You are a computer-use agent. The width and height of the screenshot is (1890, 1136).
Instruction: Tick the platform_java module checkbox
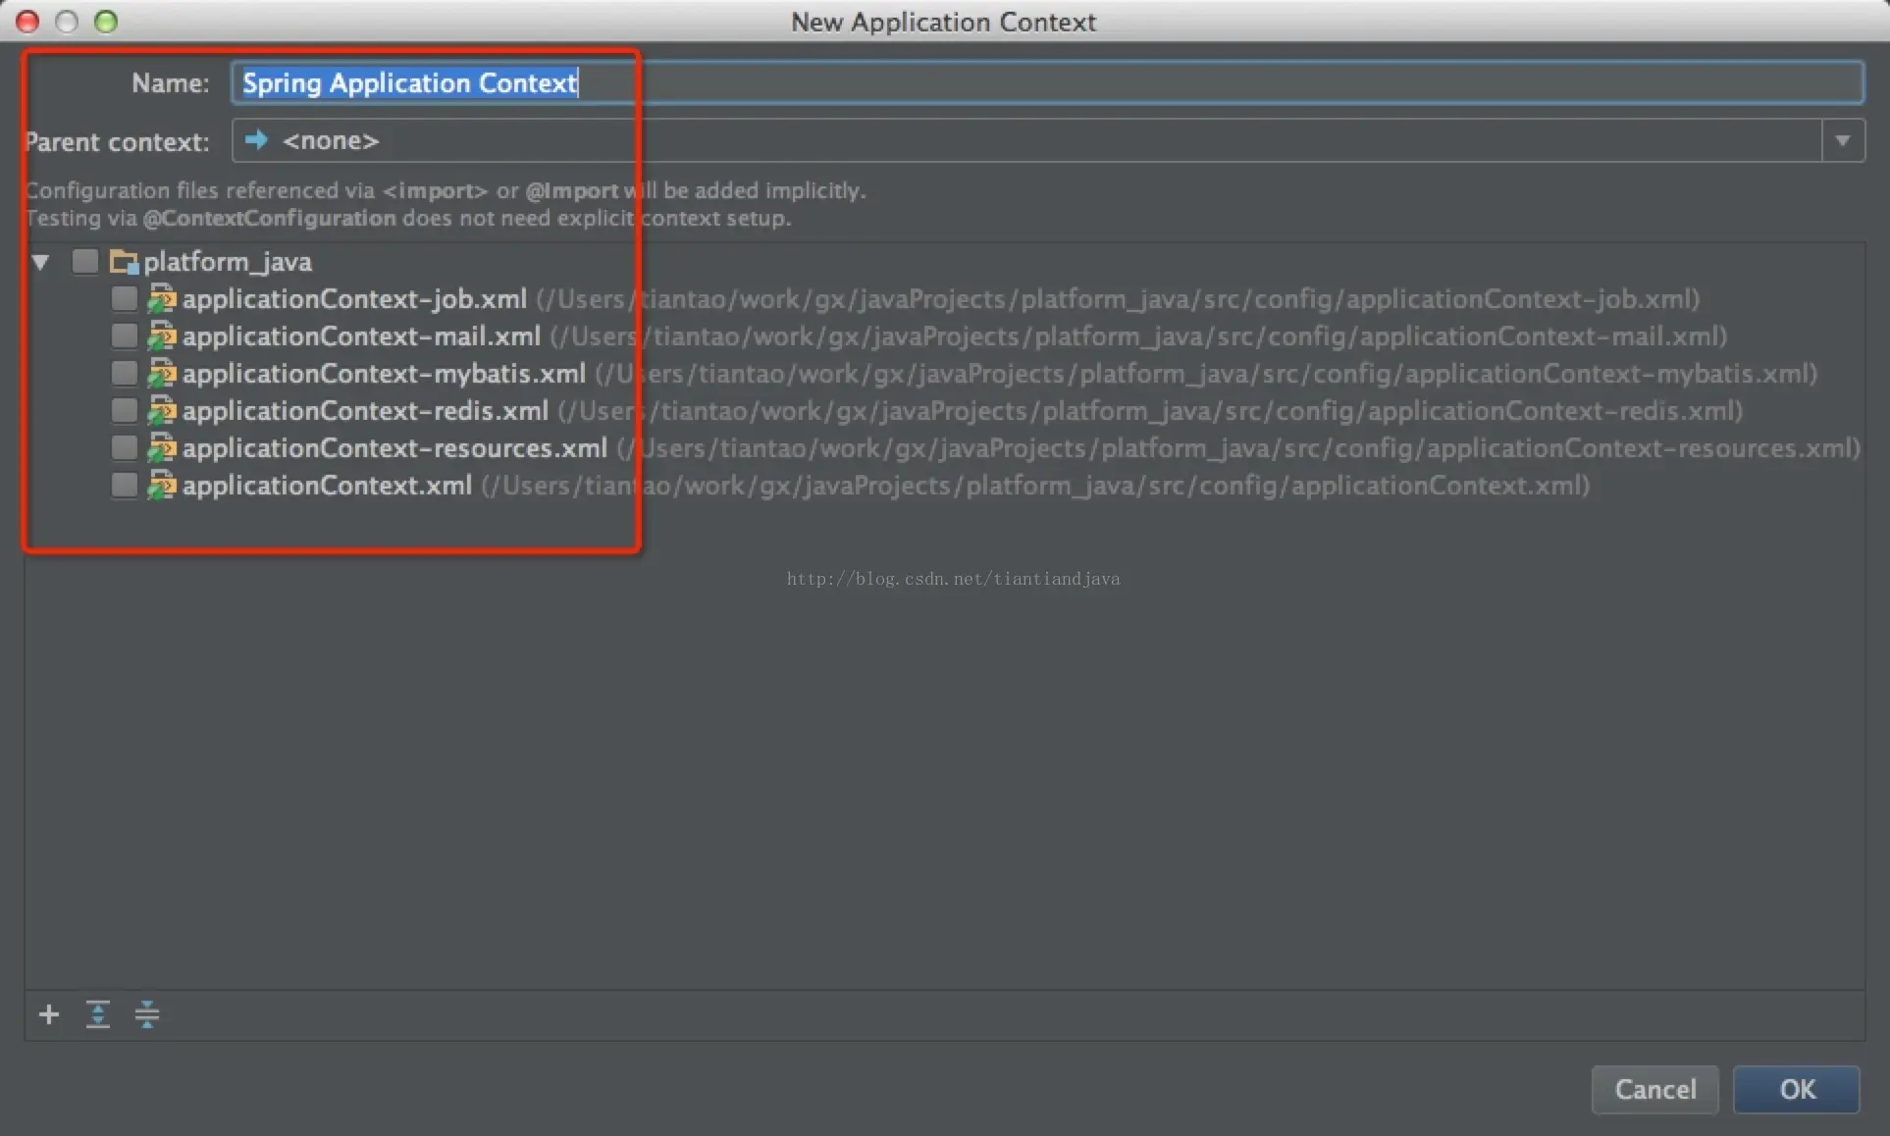85,262
